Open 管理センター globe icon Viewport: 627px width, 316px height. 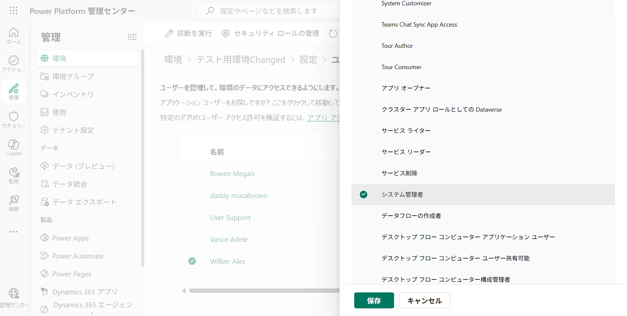14,298
